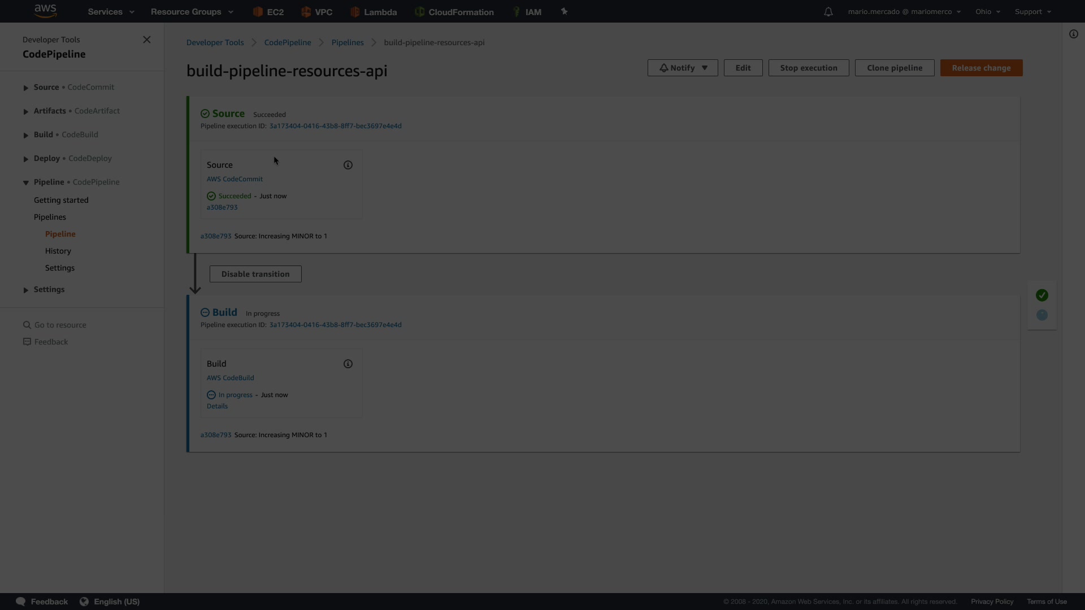
Task: Click the AWS logo home icon
Action: [45, 11]
